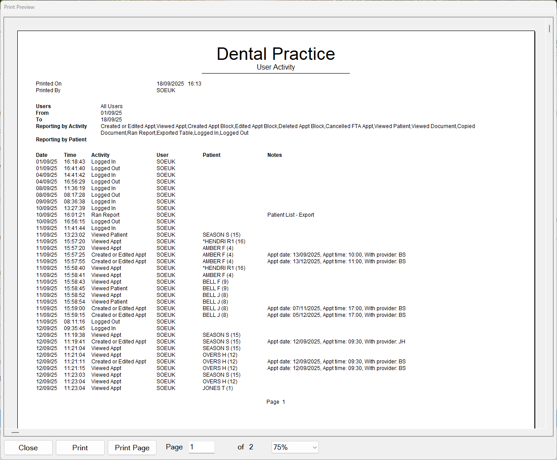This screenshot has width=557, height=460.
Task: Click the Reporting by Patient label
Action: (61, 140)
